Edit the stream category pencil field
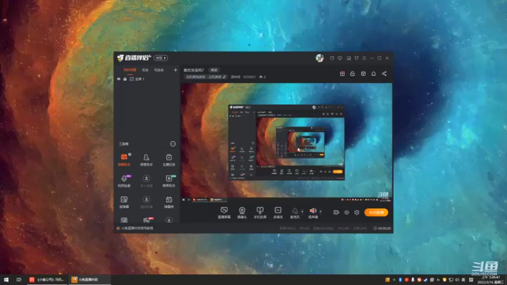Image resolution: width=507 pixels, height=285 pixels. 205,77
